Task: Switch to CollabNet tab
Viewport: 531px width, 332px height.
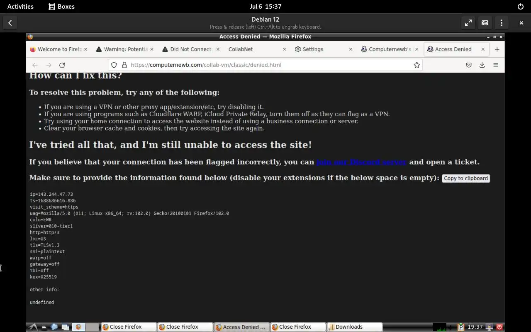Action: click(x=257, y=49)
